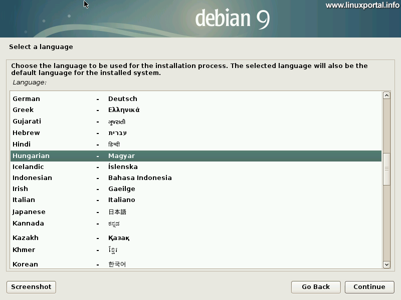Choose Gujarati from the language list
This screenshot has height=300, width=401.
196,121
